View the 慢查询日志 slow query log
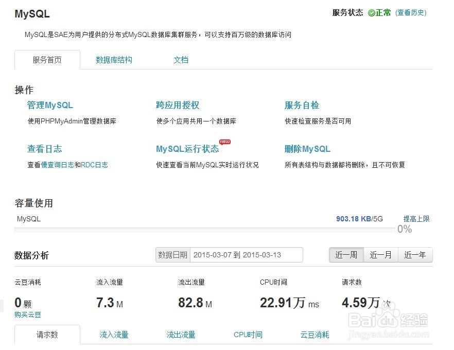Image resolution: width=454 pixels, height=350 pixels. [x=58, y=165]
